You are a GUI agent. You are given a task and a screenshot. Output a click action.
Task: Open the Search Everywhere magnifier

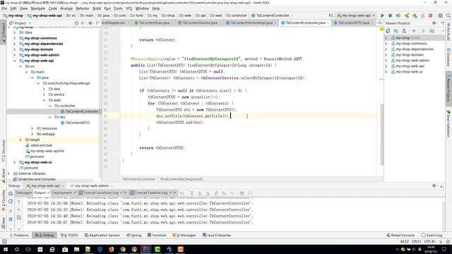tap(448, 16)
